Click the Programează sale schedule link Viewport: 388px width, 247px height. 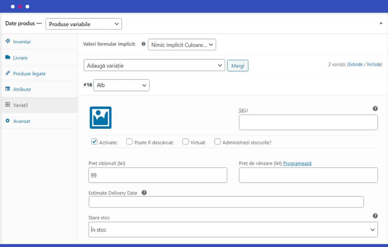click(297, 163)
